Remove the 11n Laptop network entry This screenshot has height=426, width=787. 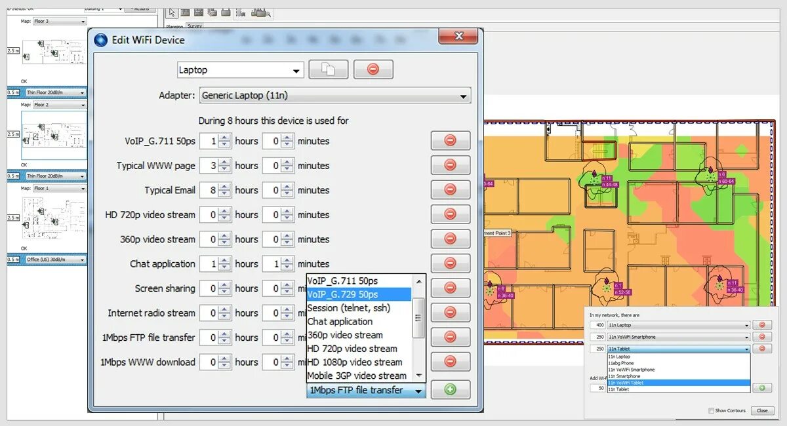pos(761,325)
